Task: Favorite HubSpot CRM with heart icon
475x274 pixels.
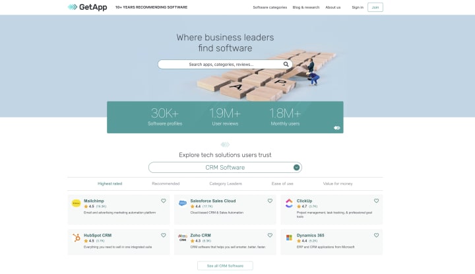Action: (164, 235)
